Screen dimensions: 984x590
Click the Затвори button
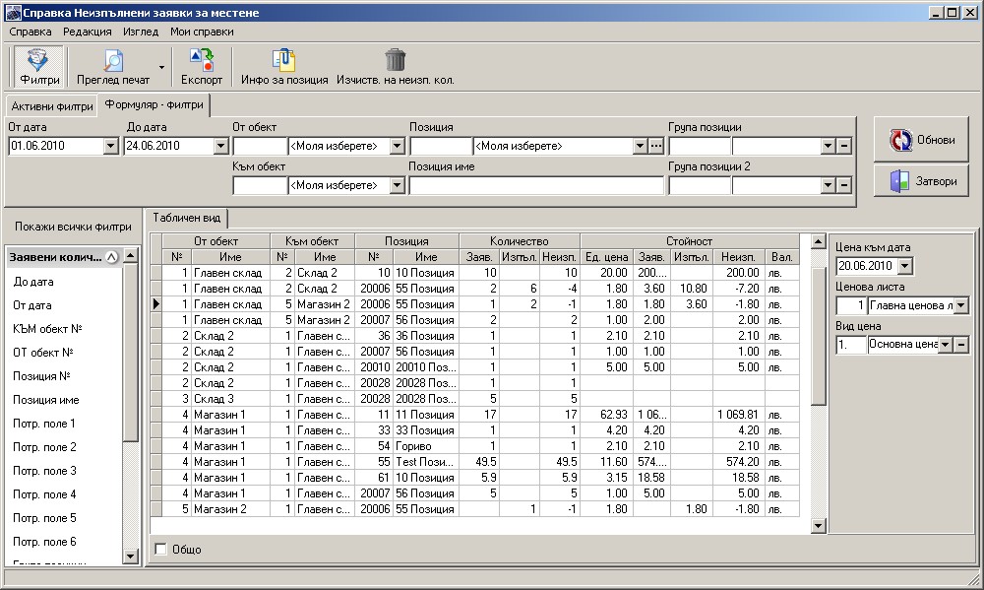point(921,181)
